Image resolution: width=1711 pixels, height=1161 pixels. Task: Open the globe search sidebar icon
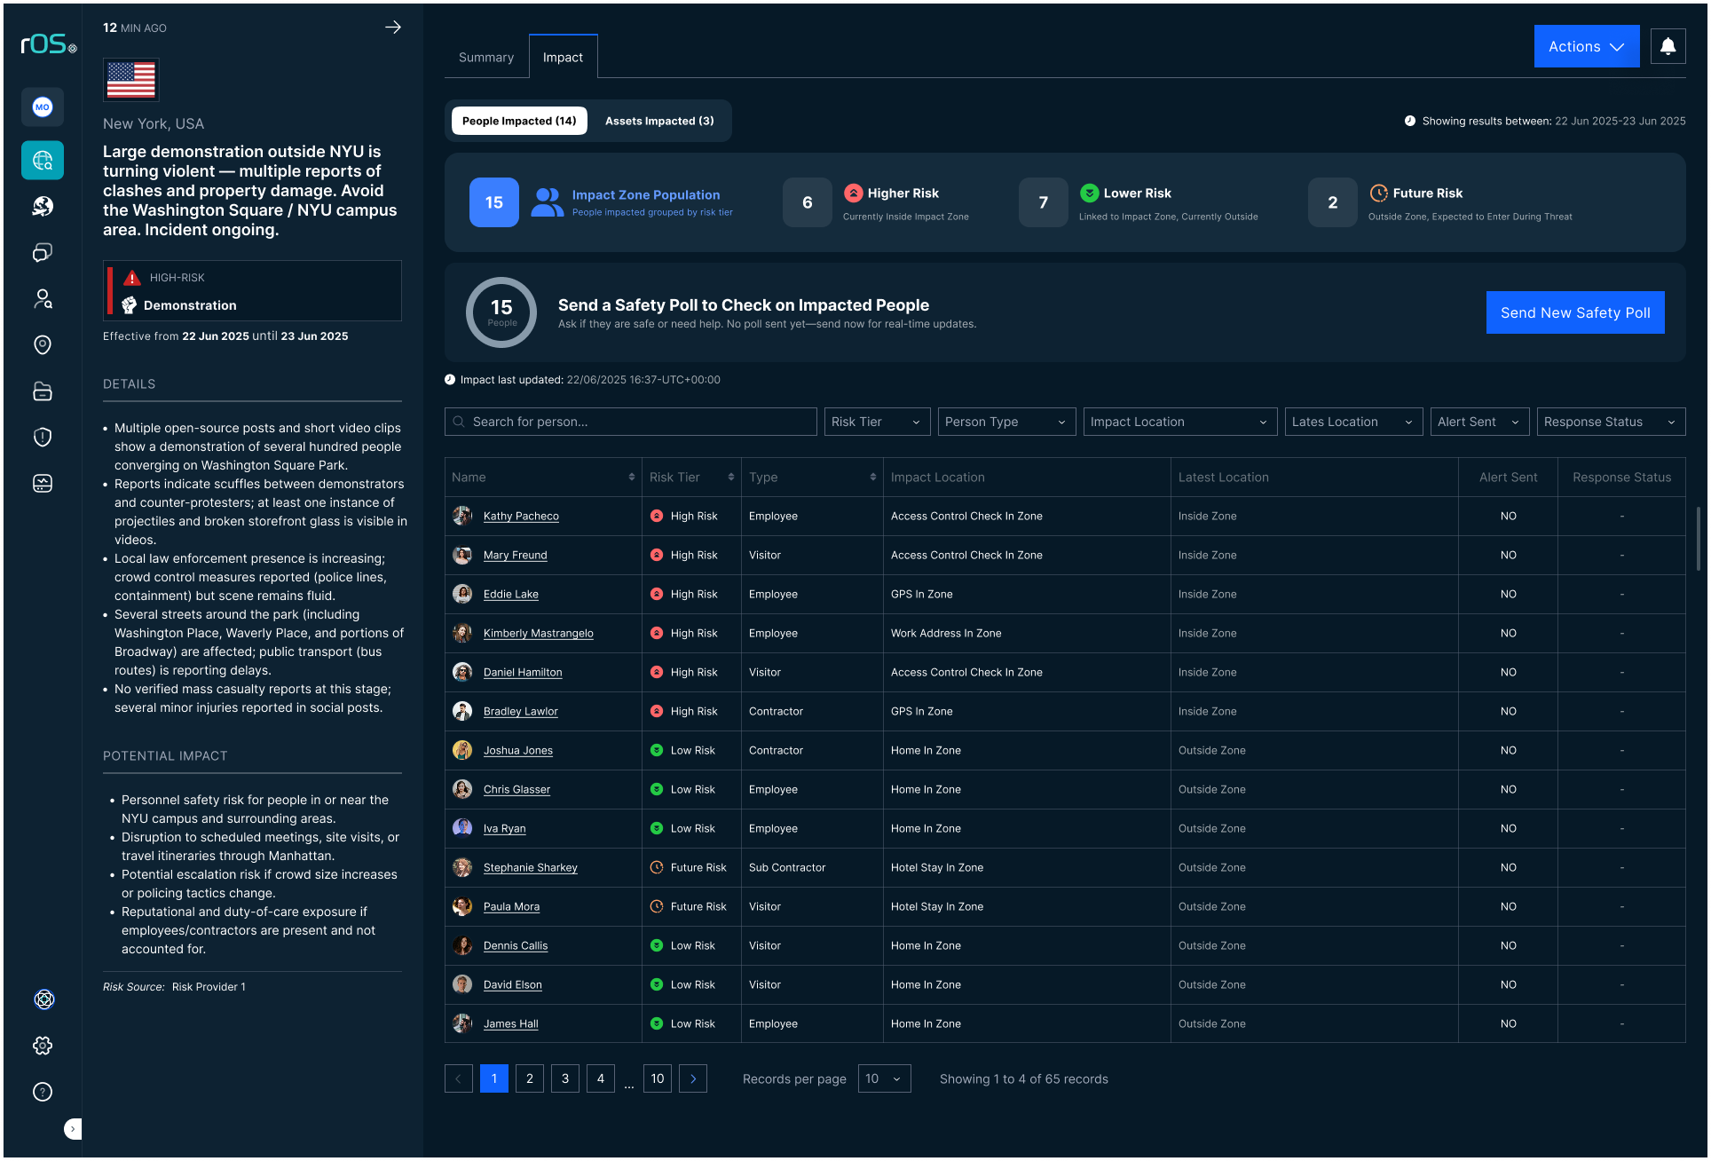[x=43, y=161]
